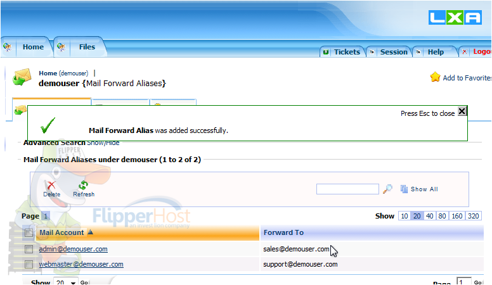
Task: Click the Mail Forward Aliases envelope icon
Action: pos(22,77)
